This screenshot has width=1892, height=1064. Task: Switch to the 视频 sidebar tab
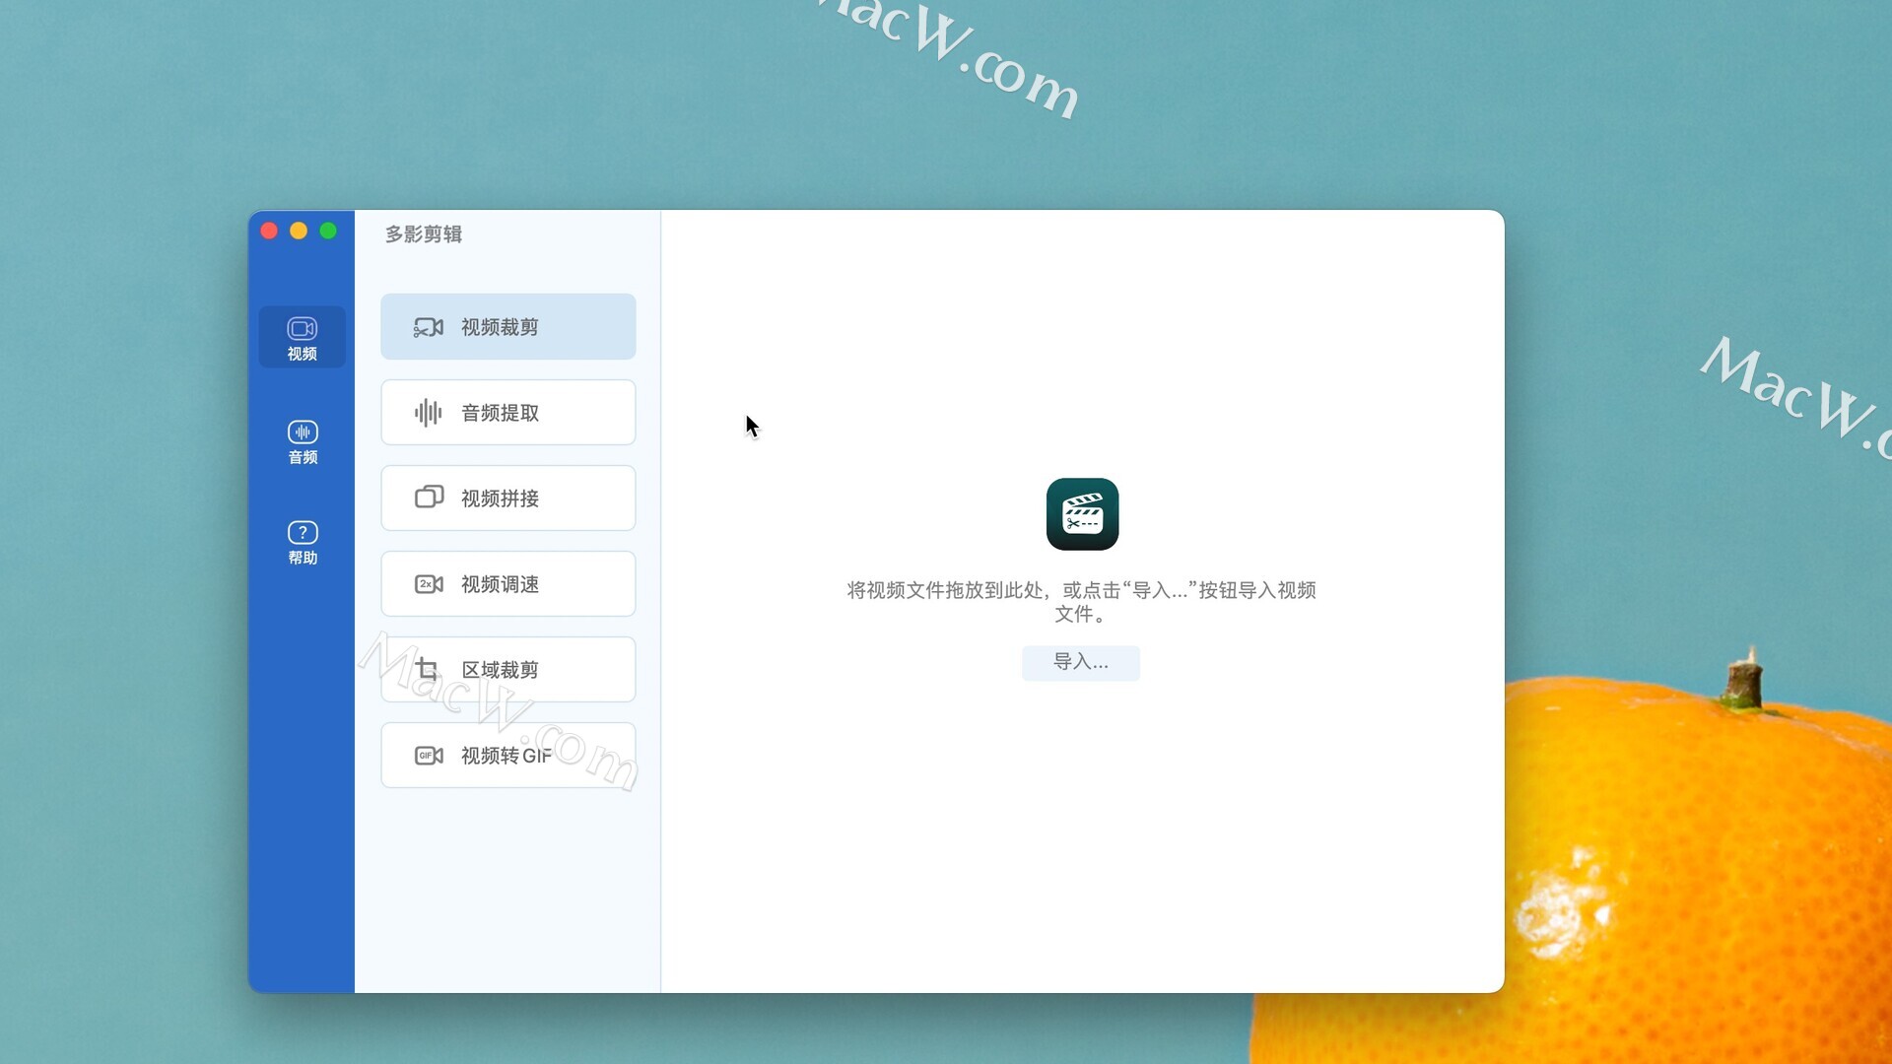pyautogui.click(x=303, y=338)
